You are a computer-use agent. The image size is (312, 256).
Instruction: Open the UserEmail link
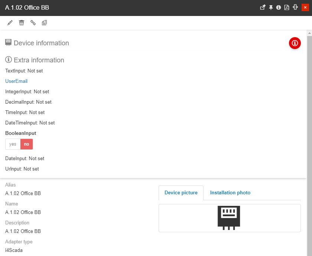[x=16, y=81]
